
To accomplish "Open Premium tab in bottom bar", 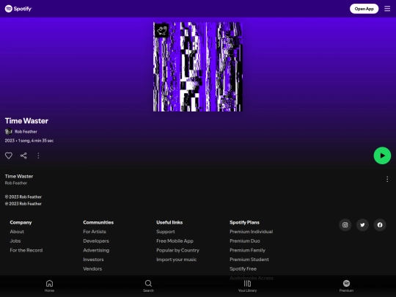I will 346,286.
